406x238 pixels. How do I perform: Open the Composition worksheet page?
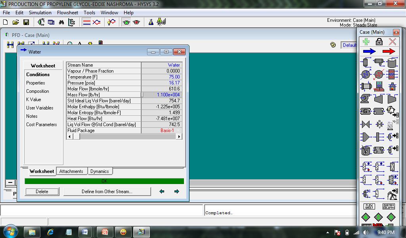(38, 91)
